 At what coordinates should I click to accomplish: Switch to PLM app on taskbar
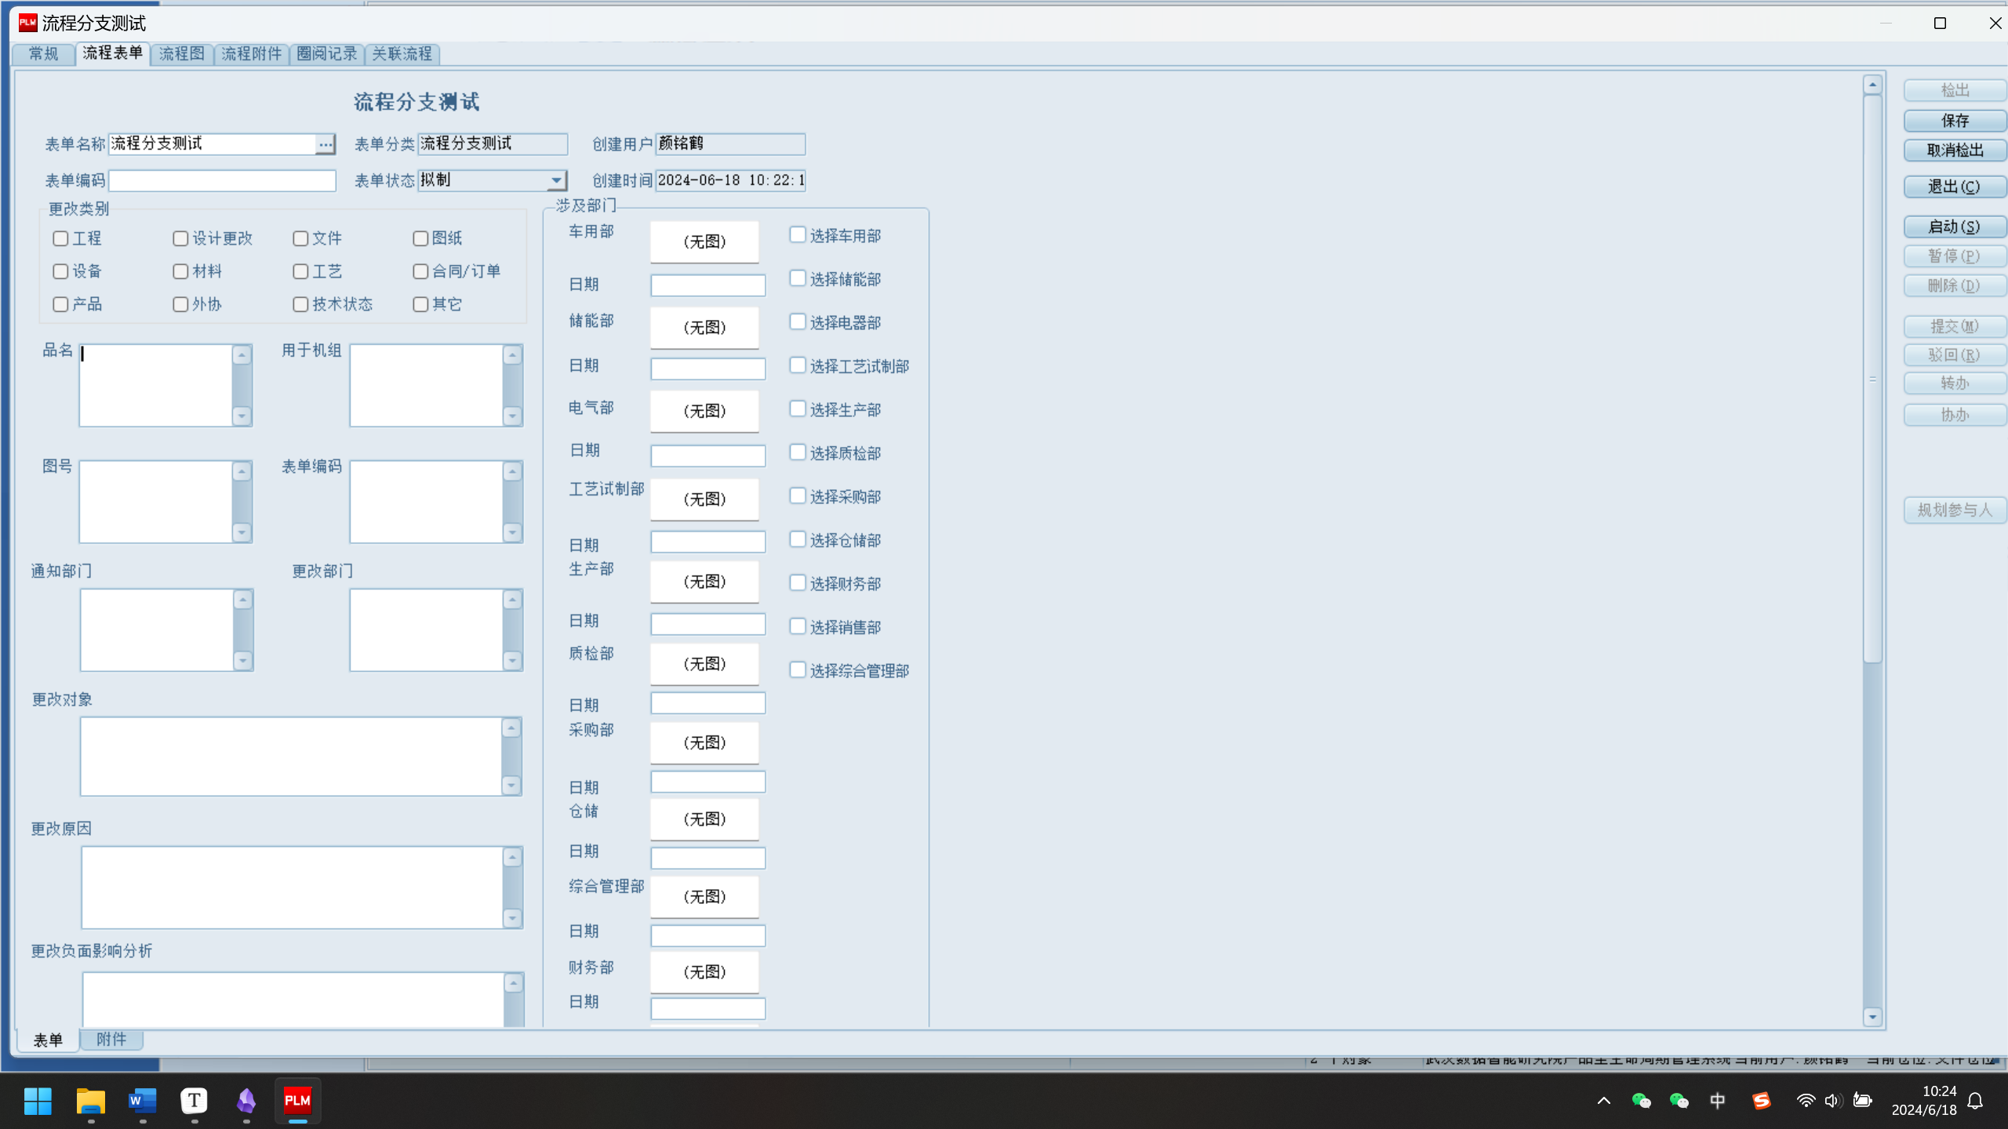point(297,1101)
